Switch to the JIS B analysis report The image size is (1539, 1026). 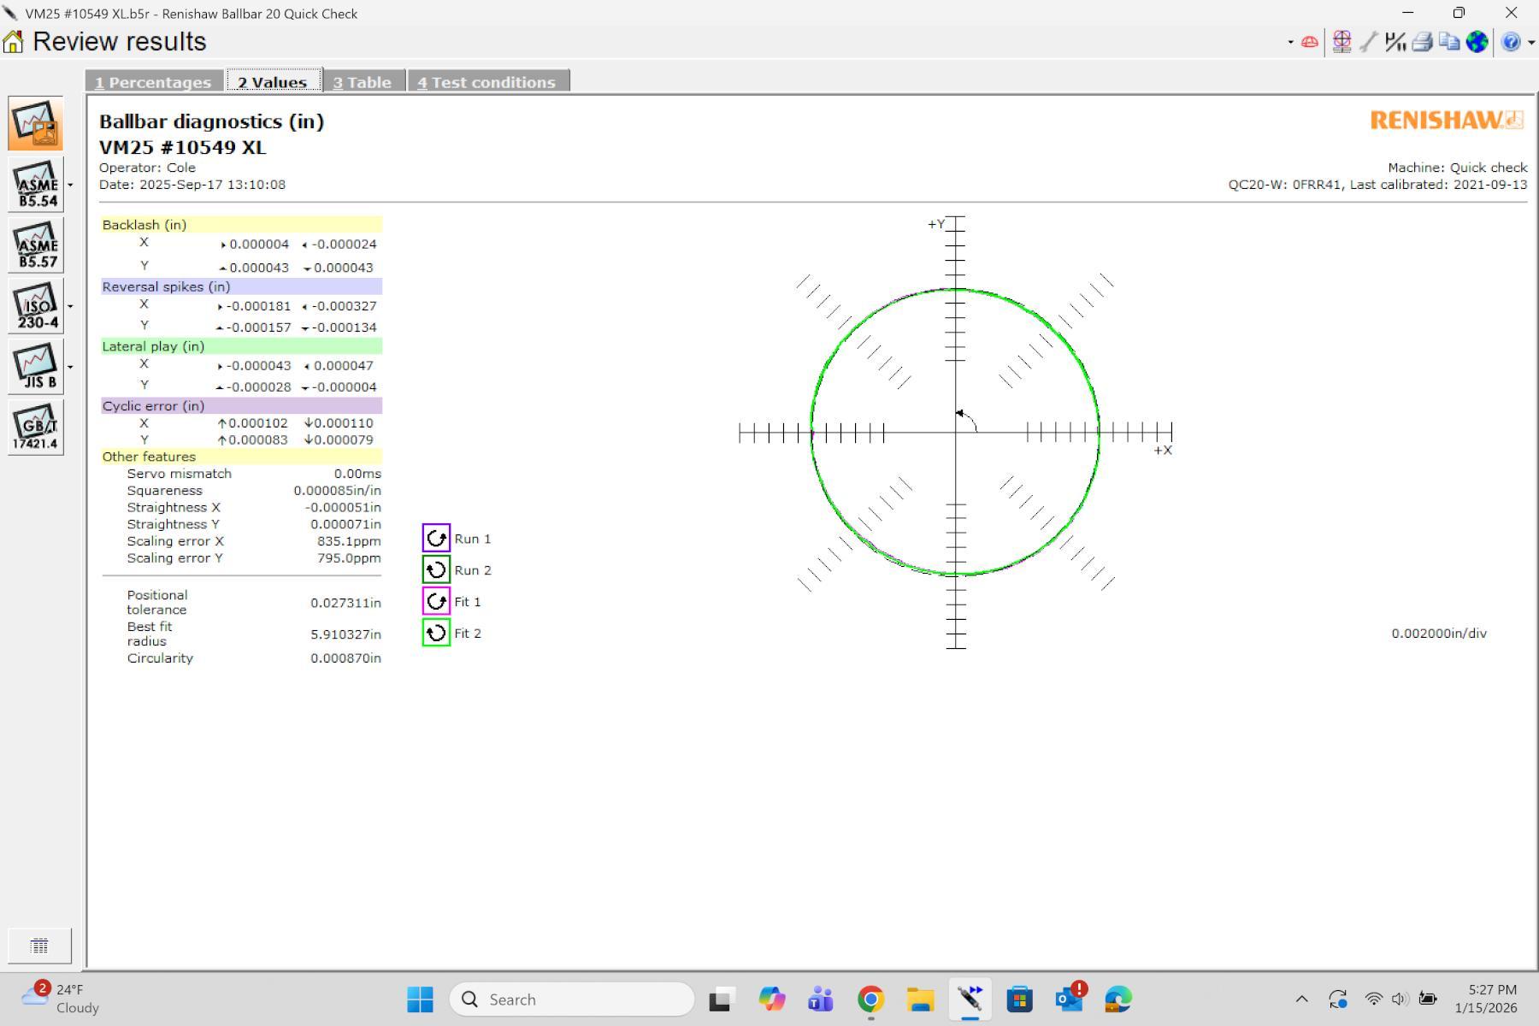click(x=36, y=367)
